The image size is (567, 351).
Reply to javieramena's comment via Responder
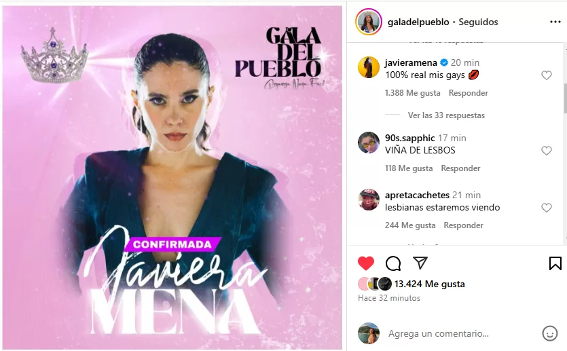click(469, 93)
